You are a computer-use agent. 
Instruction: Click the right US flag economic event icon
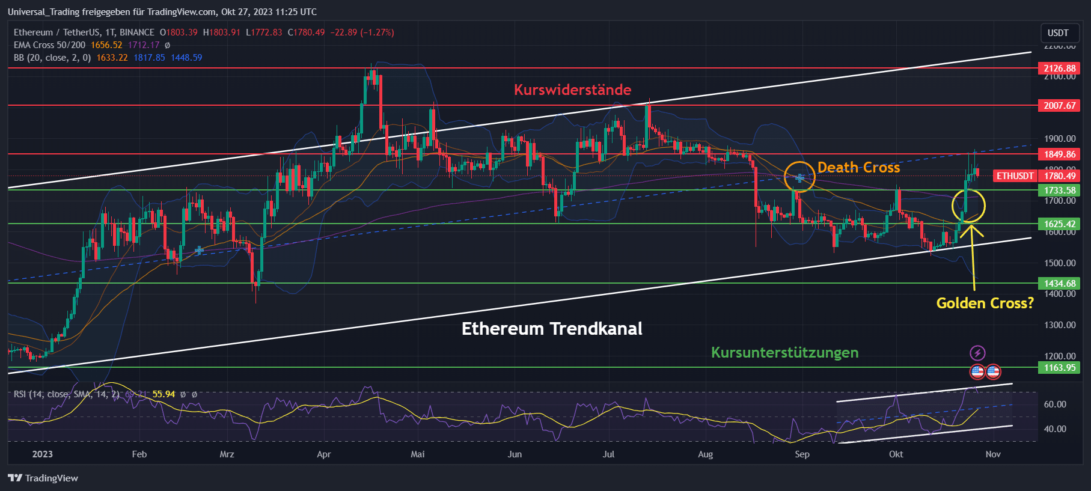pos(993,372)
